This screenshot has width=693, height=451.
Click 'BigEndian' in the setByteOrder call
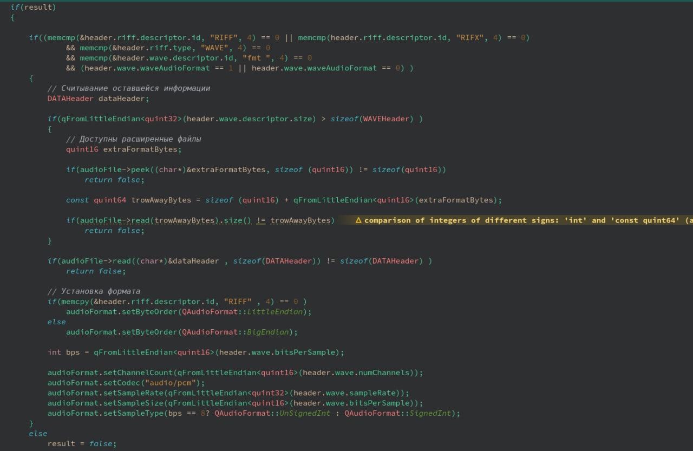click(x=268, y=332)
